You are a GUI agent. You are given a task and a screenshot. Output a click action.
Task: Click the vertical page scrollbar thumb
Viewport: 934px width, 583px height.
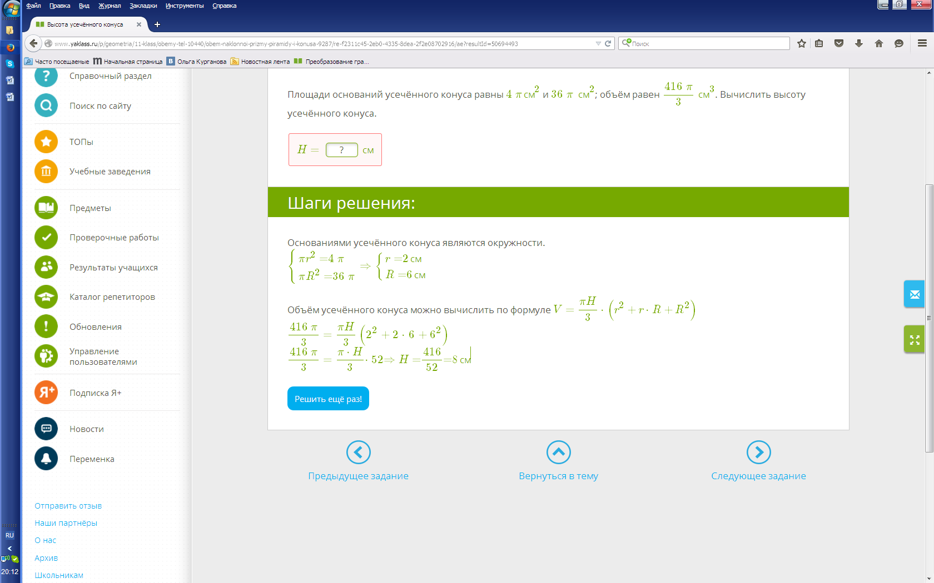(x=929, y=318)
